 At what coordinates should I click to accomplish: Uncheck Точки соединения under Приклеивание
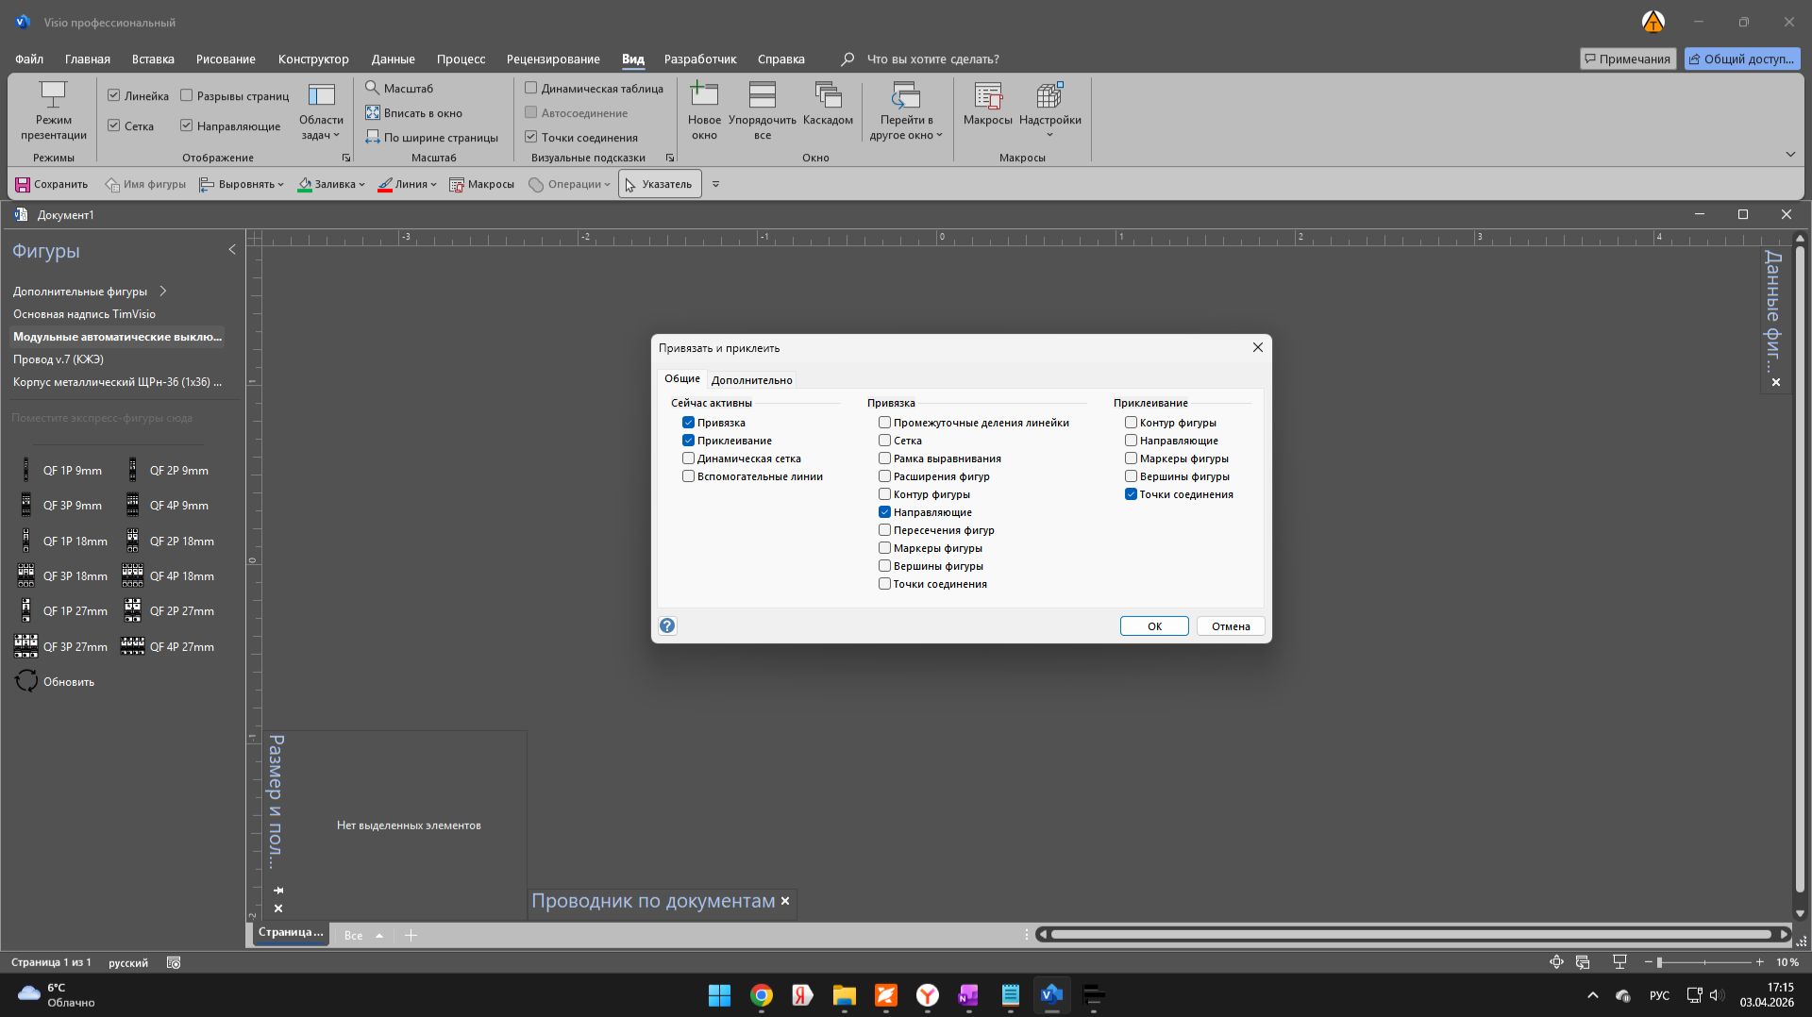(x=1130, y=493)
